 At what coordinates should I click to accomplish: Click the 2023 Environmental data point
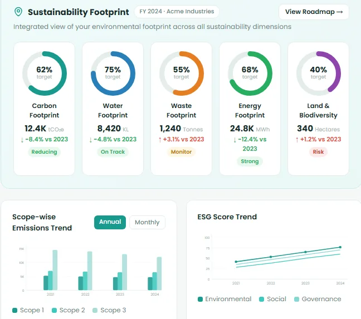click(x=305, y=252)
